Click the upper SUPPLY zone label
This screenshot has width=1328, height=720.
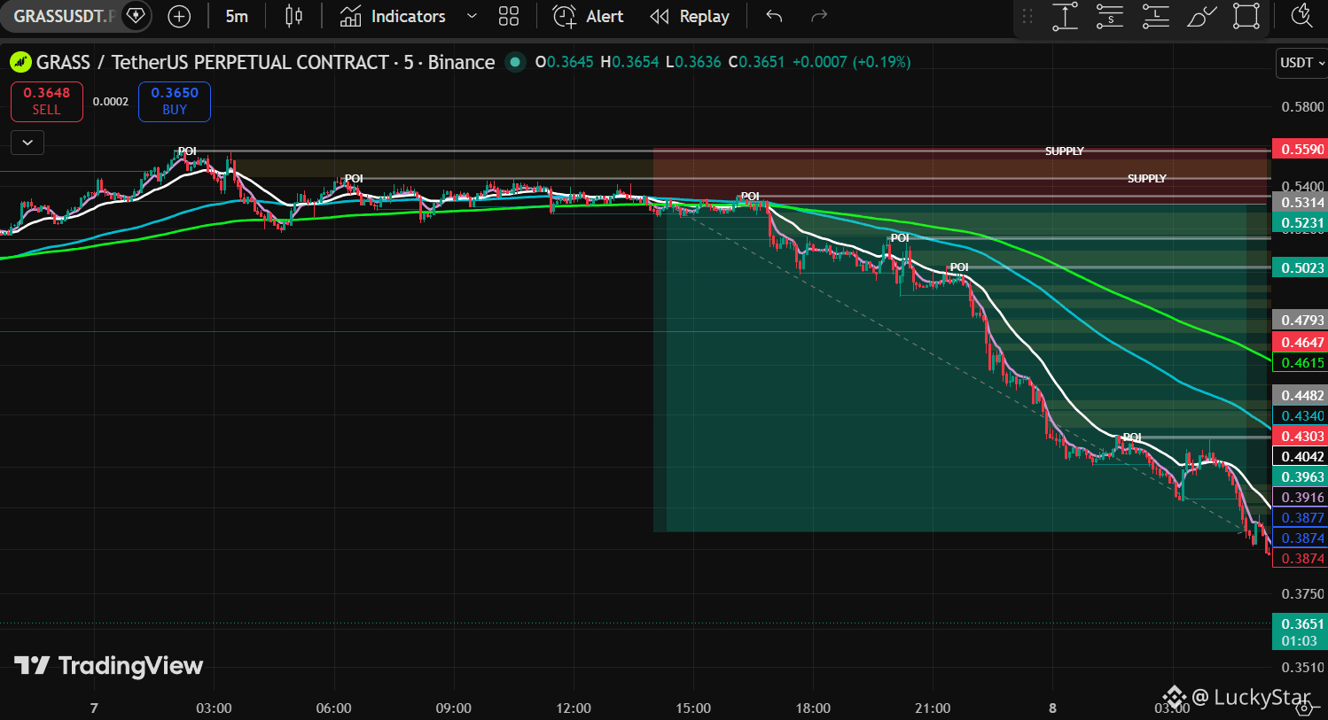pyautogui.click(x=1064, y=151)
